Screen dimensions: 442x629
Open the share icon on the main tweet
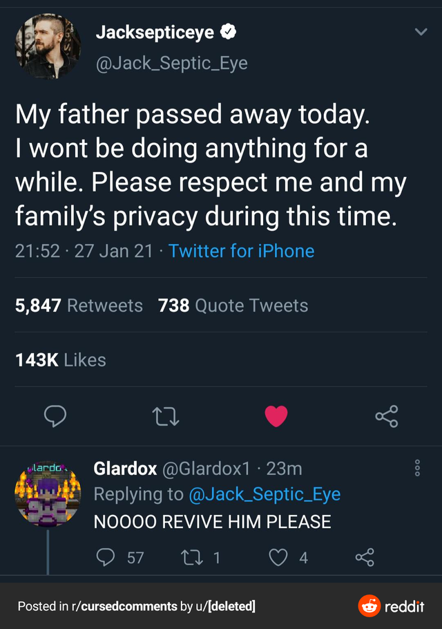coord(387,415)
